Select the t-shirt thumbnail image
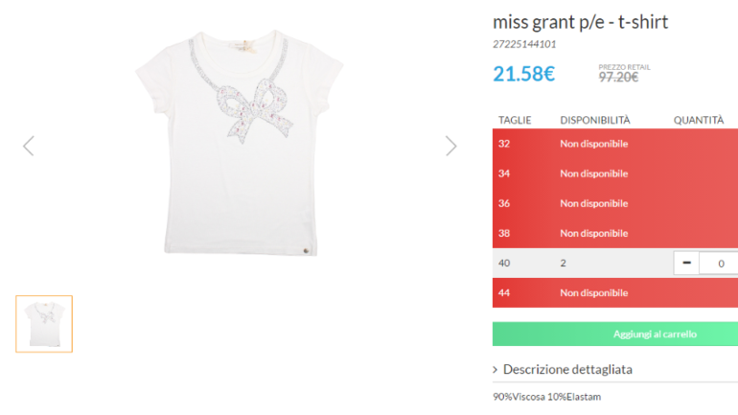The image size is (738, 415). tap(44, 324)
